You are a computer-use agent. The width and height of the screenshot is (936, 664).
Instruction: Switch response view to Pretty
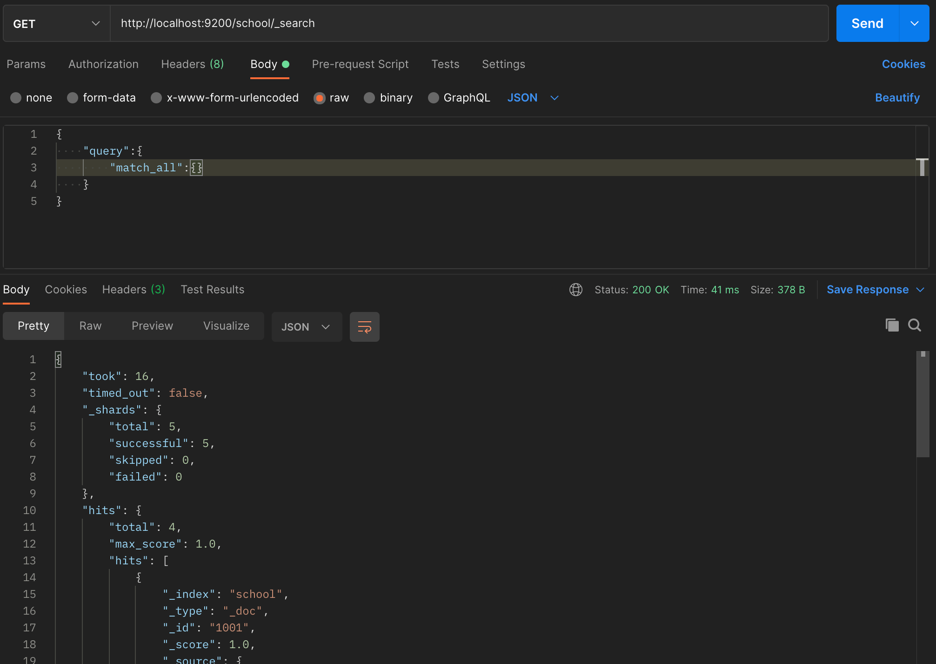point(33,326)
